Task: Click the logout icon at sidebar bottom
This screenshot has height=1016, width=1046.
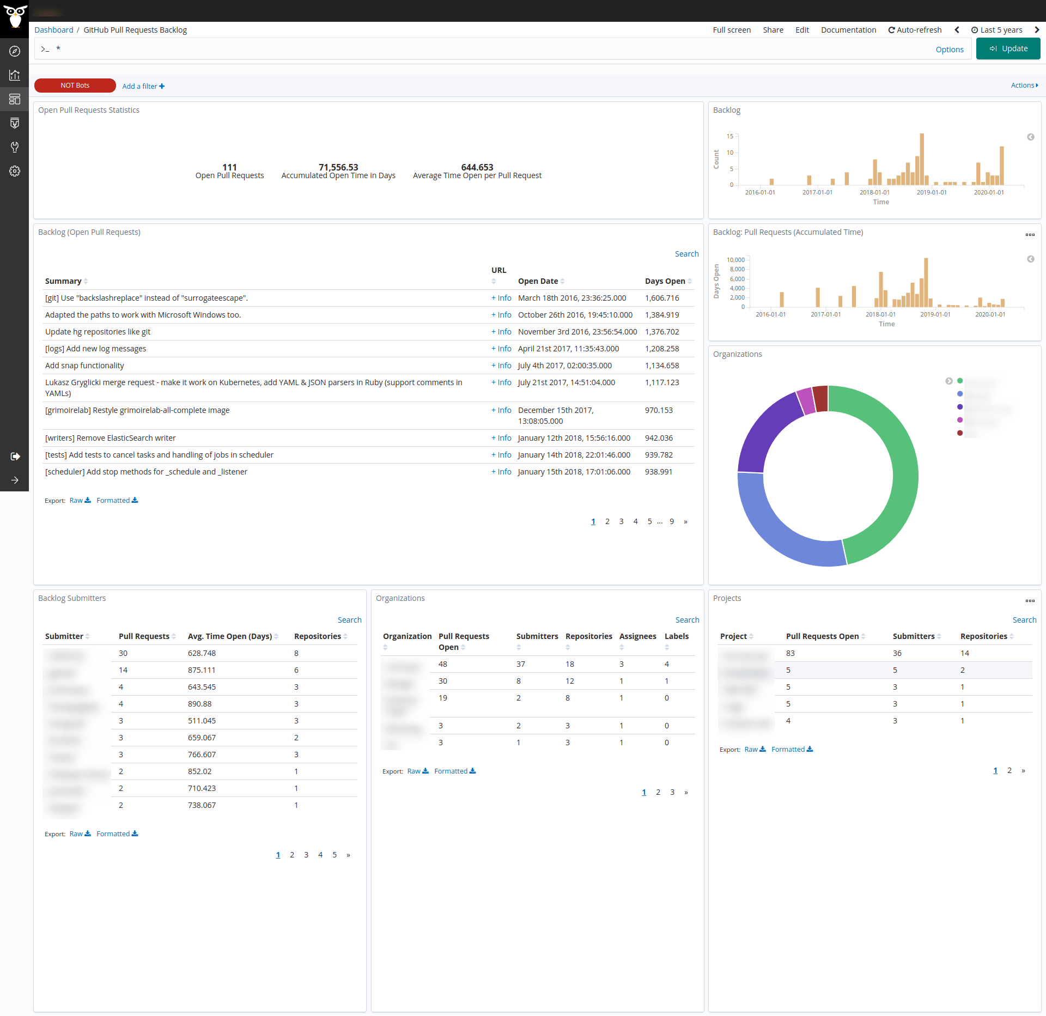Action: coord(15,457)
